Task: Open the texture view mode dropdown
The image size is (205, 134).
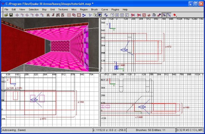Action: click(95, 15)
